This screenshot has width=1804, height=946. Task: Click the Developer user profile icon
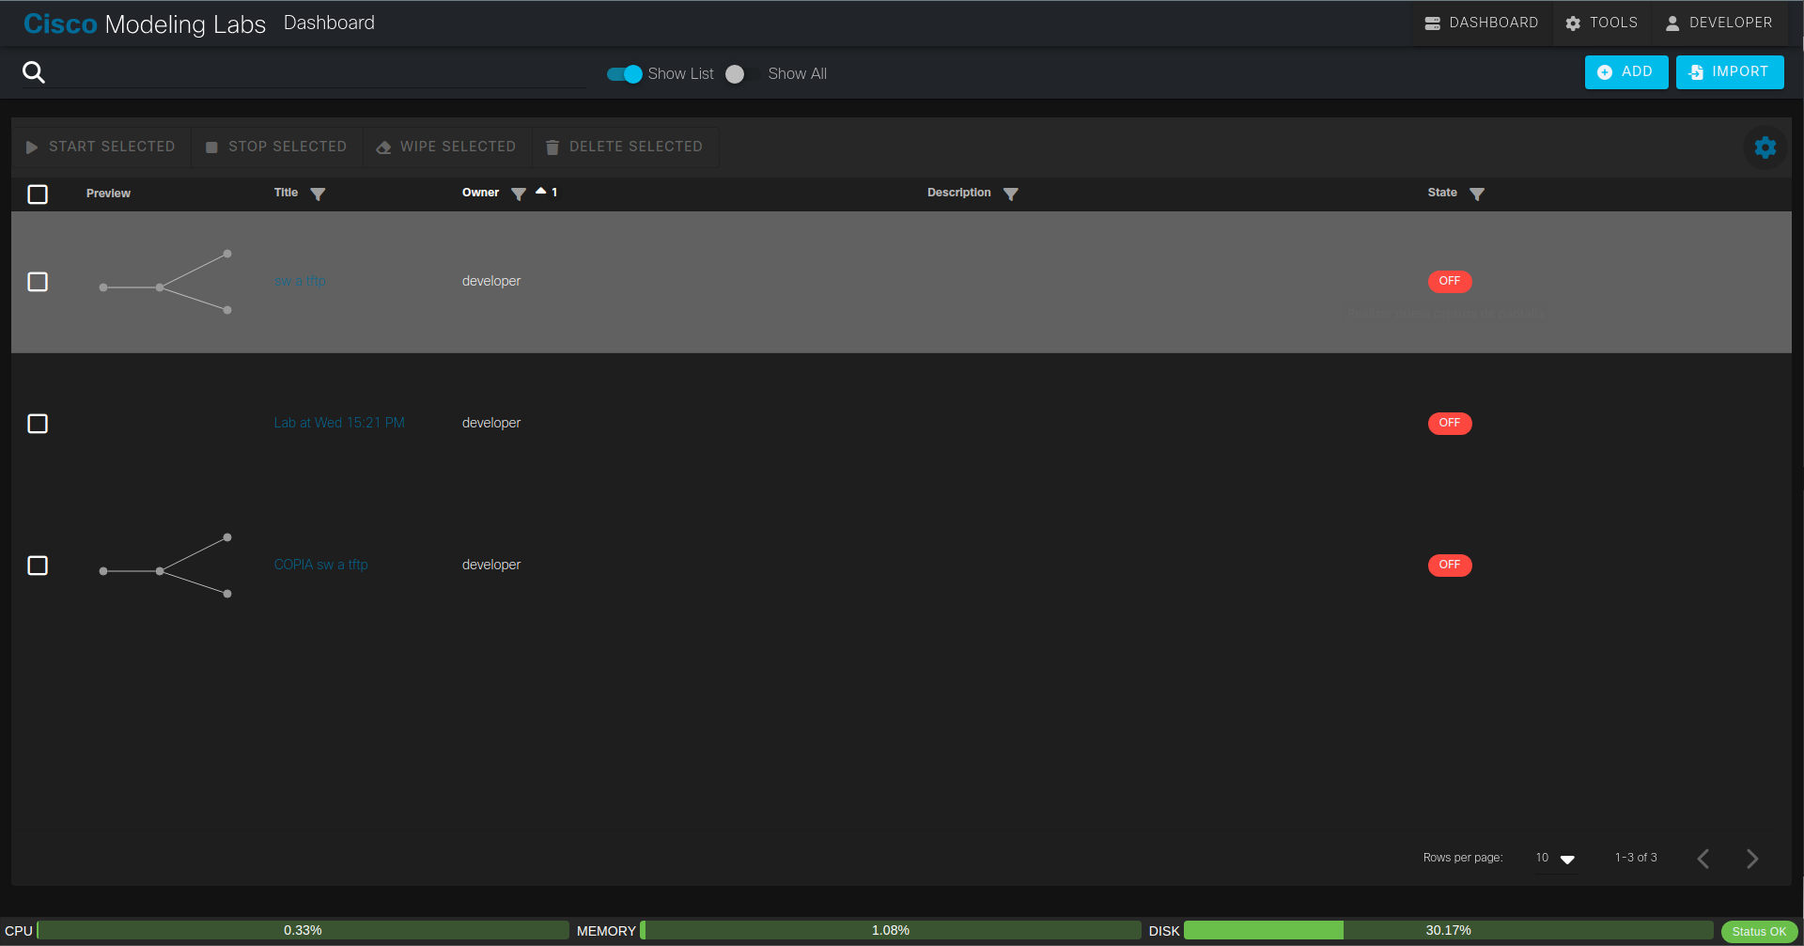(1672, 23)
